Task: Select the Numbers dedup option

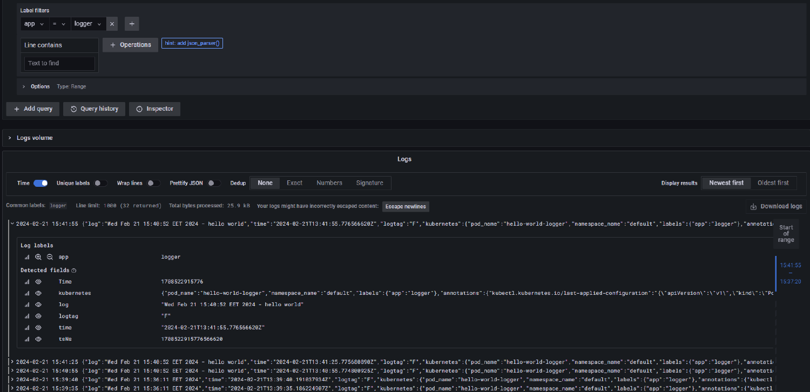Action: coord(329,183)
